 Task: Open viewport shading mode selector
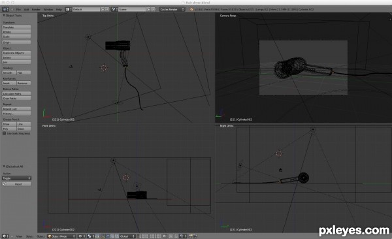click(x=82, y=236)
